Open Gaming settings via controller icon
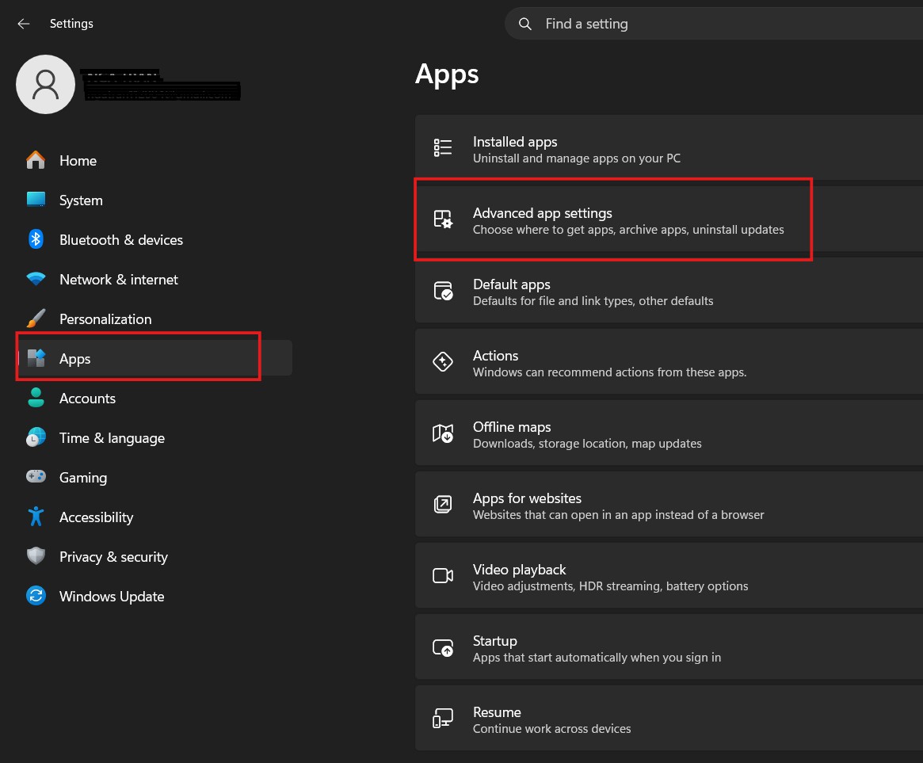The image size is (923, 763). click(x=36, y=477)
